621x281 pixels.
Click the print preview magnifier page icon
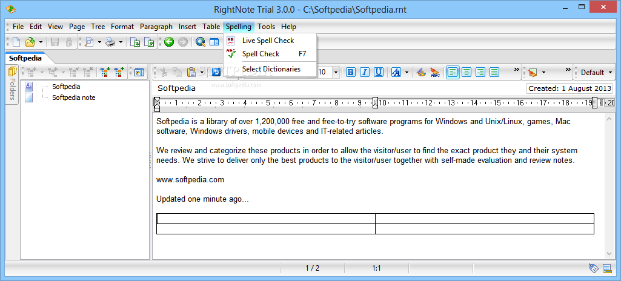point(89,42)
